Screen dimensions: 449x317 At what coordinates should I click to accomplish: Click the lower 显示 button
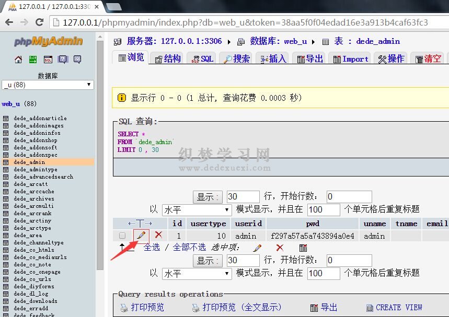point(208,261)
